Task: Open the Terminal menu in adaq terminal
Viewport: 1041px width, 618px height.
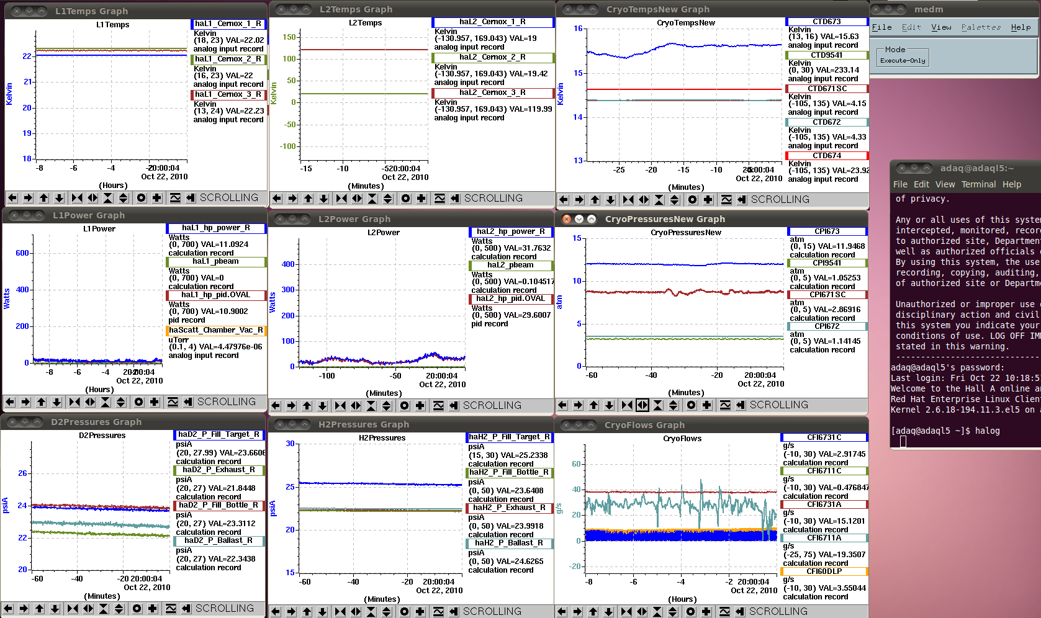Action: [x=978, y=184]
